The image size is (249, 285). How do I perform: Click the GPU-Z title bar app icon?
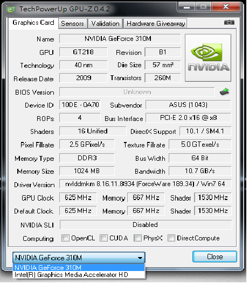pyautogui.click(x=11, y=9)
